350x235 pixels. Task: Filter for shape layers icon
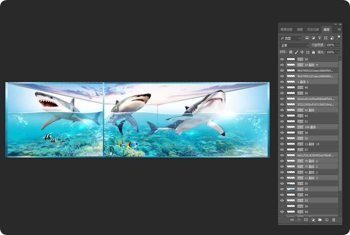coord(326,38)
